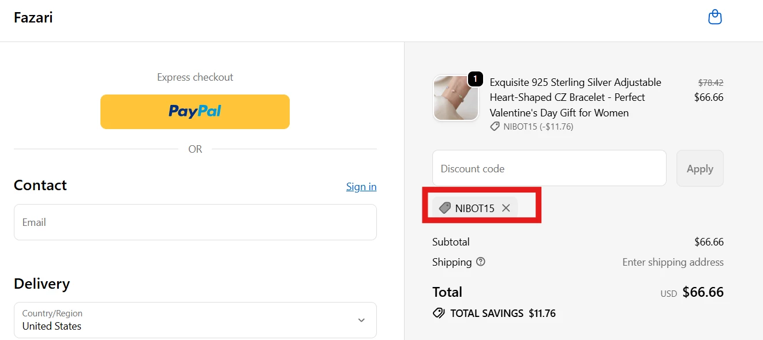Expand the Country/Region selector

click(195, 320)
